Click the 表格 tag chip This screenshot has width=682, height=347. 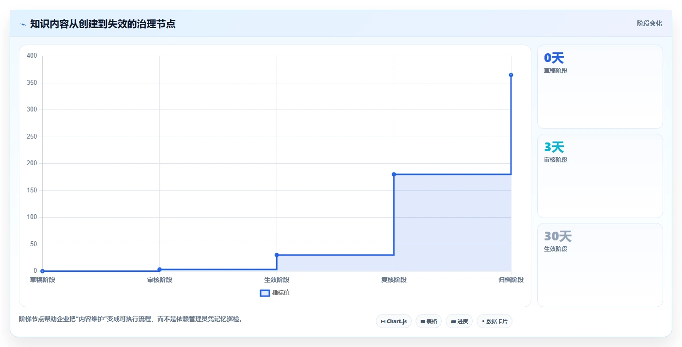click(x=429, y=321)
